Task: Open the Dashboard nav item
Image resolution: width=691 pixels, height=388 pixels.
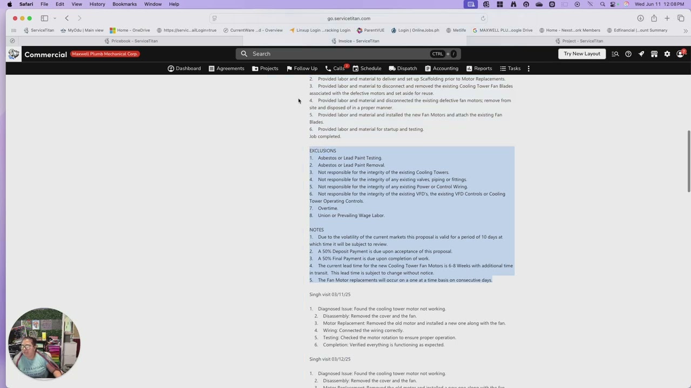Action: click(184, 68)
